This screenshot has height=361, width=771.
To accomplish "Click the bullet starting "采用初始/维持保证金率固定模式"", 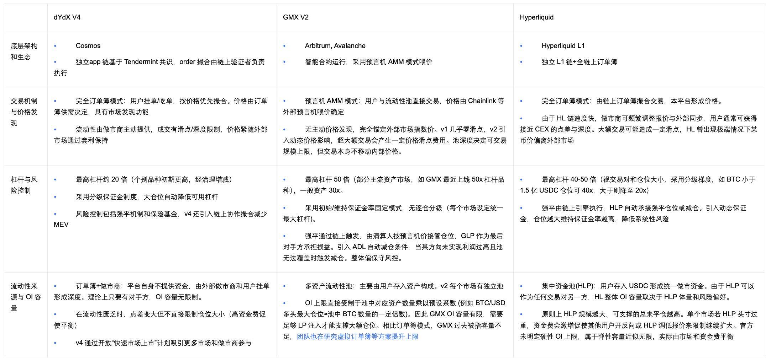I will click(x=393, y=213).
